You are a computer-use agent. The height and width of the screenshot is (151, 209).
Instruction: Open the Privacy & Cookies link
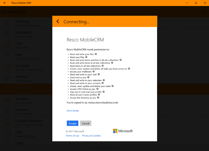pyautogui.click(x=91, y=136)
